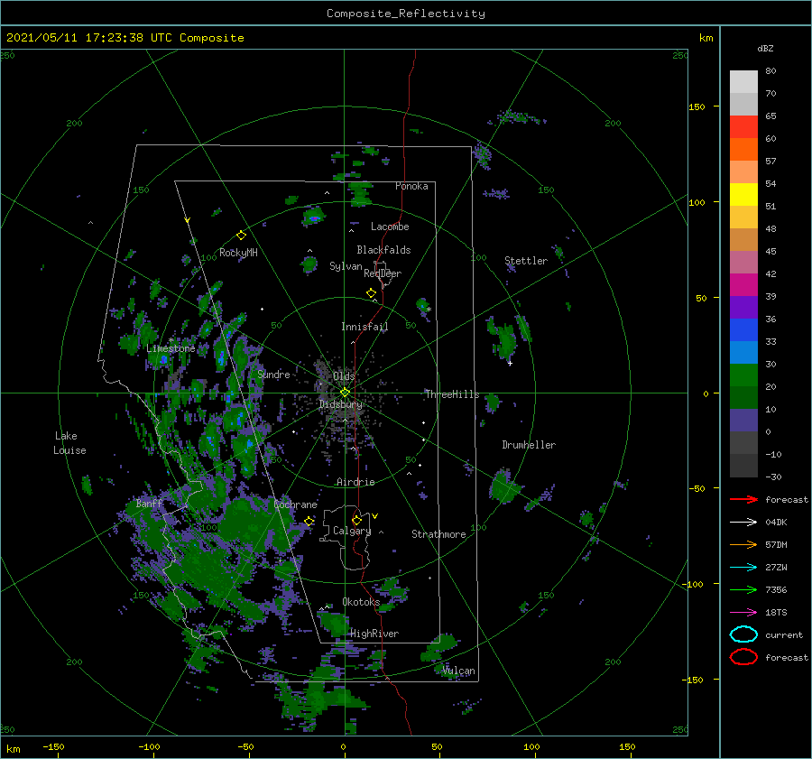The image size is (812, 759).
Task: Select the magenta 18TS arrow legend icon
Action: 743,613
